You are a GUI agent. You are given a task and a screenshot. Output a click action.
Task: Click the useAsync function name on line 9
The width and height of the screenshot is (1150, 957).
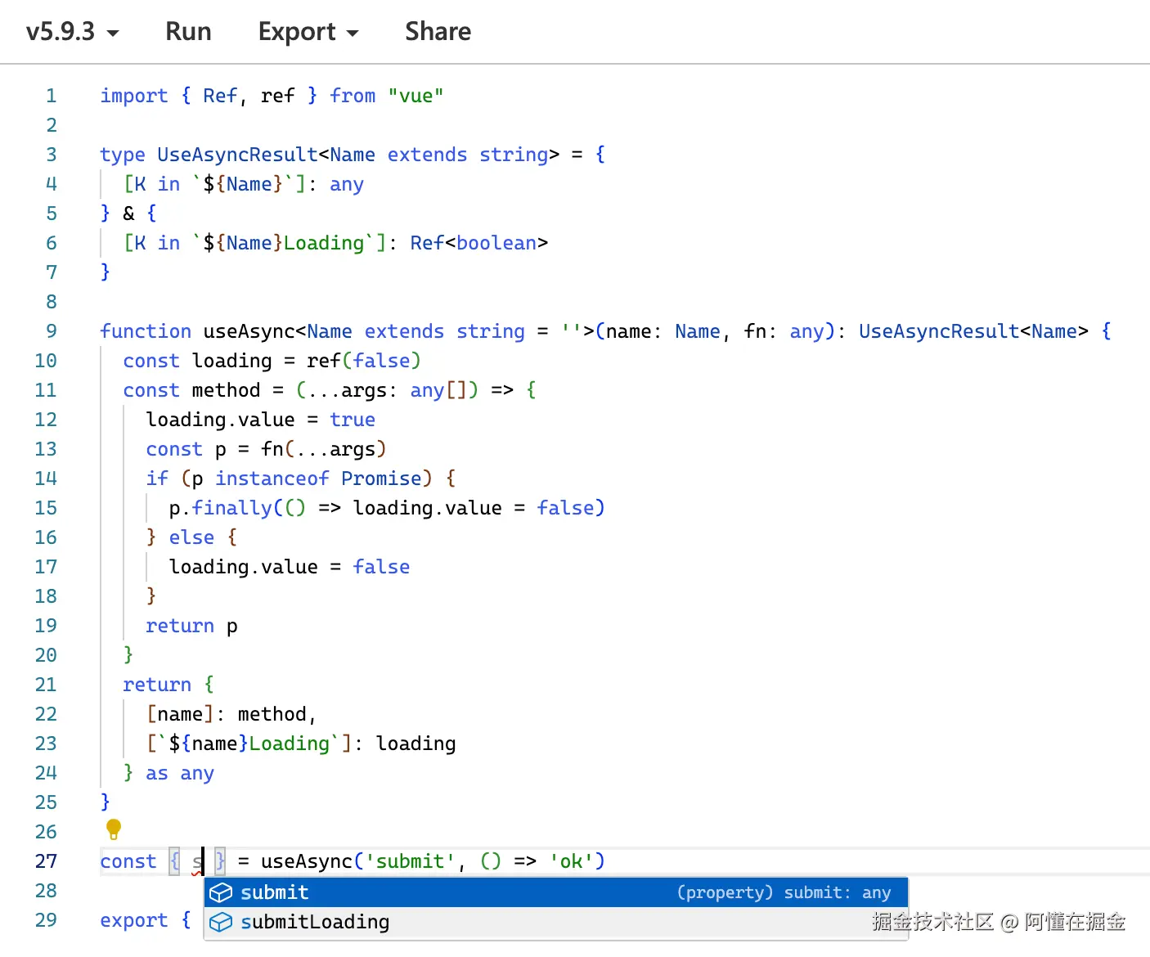point(249,331)
